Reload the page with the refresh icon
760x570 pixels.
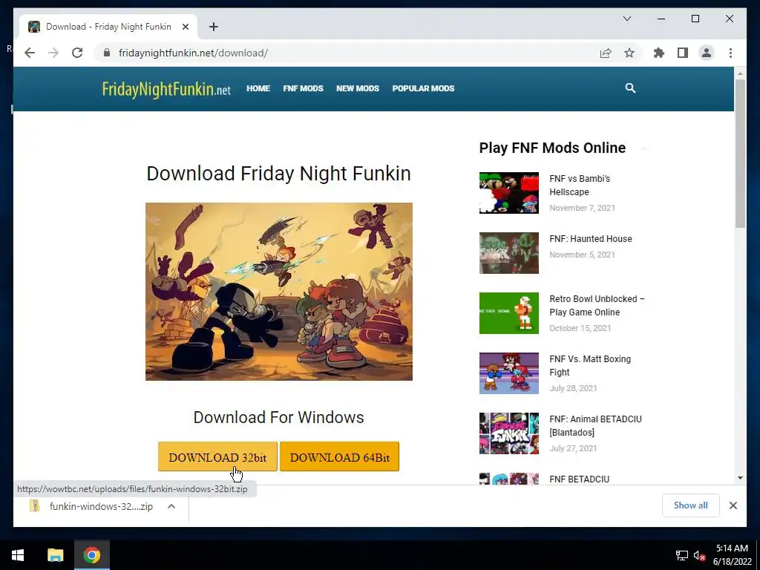pyautogui.click(x=77, y=53)
